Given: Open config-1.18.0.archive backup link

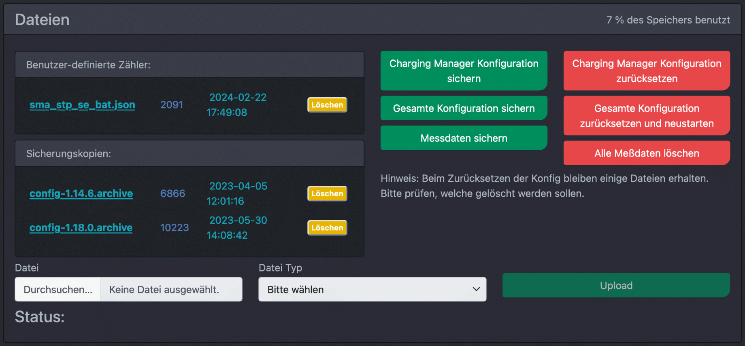Looking at the screenshot, I should (81, 228).
